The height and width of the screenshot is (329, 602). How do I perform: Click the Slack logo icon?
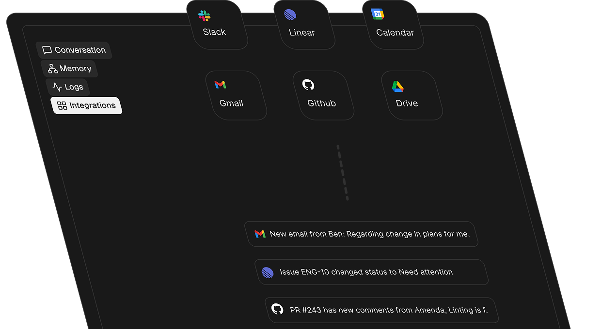click(x=205, y=15)
